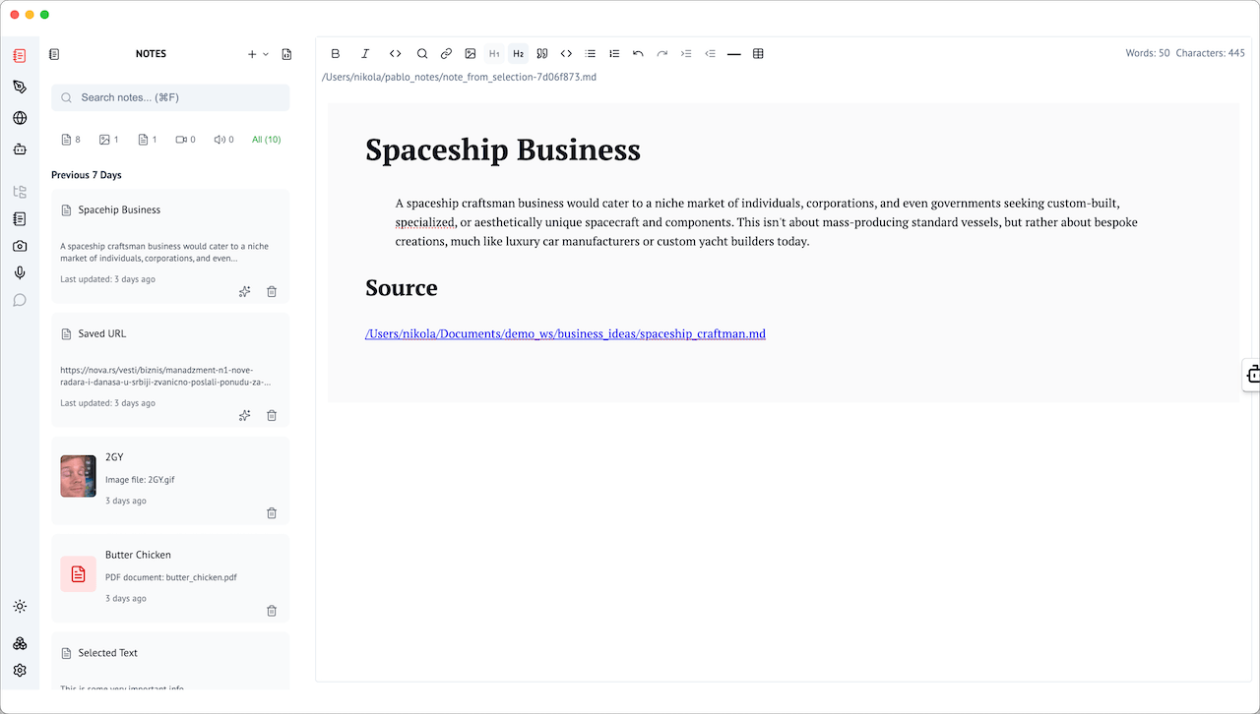
Task: Open the robot side panel tab at right edge
Action: (1252, 374)
